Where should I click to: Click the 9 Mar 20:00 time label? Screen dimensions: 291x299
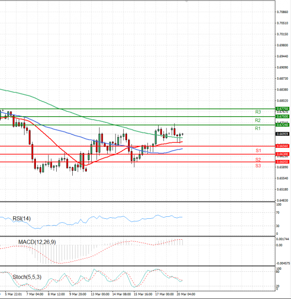tap(78, 294)
